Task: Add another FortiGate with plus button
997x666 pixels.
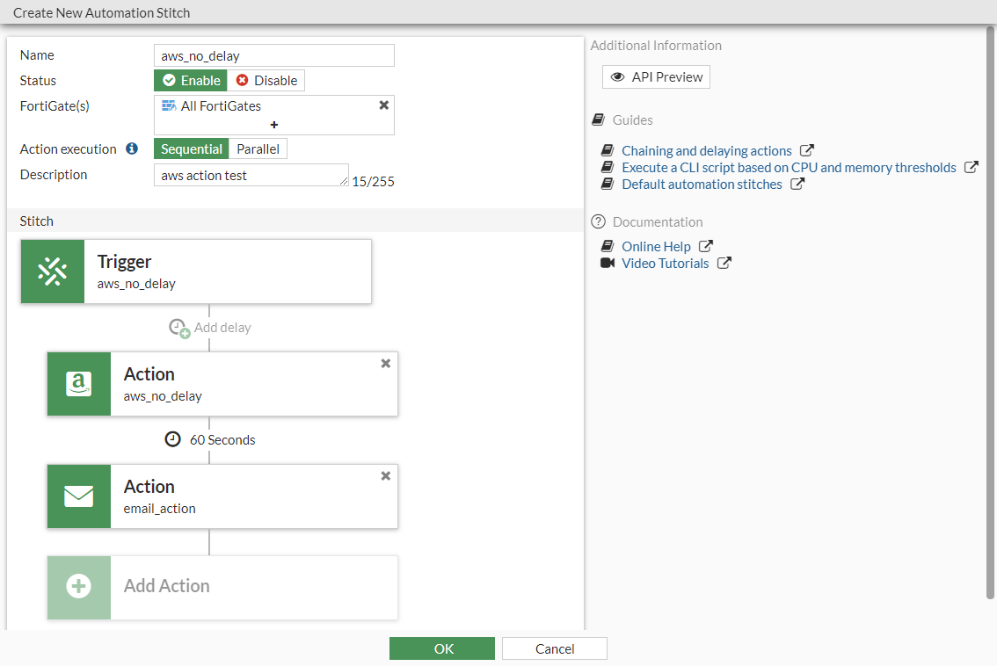Action: [274, 125]
